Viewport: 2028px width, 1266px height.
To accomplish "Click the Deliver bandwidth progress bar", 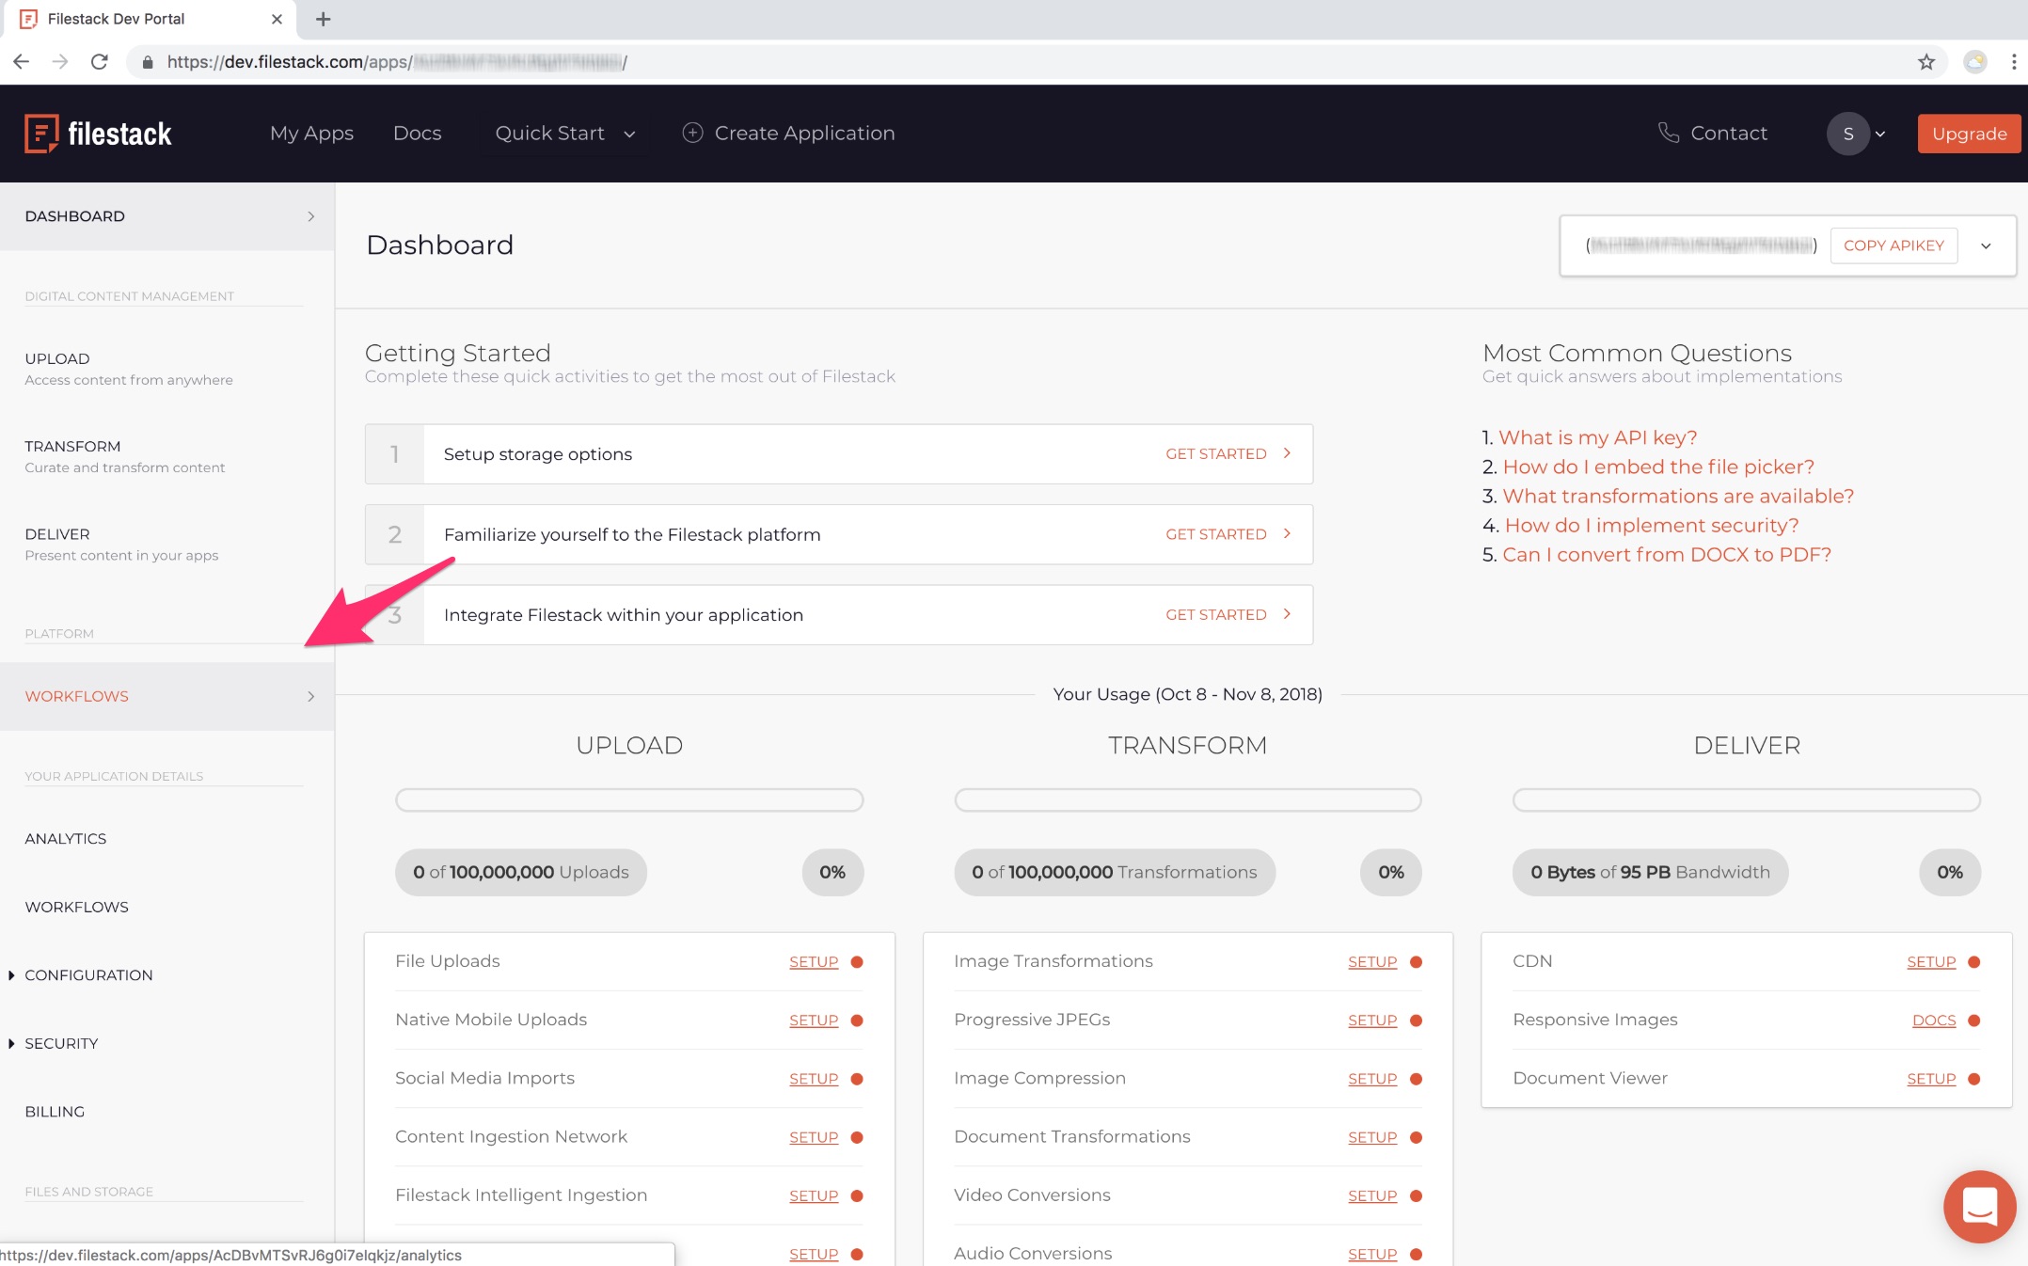I will (x=1746, y=800).
